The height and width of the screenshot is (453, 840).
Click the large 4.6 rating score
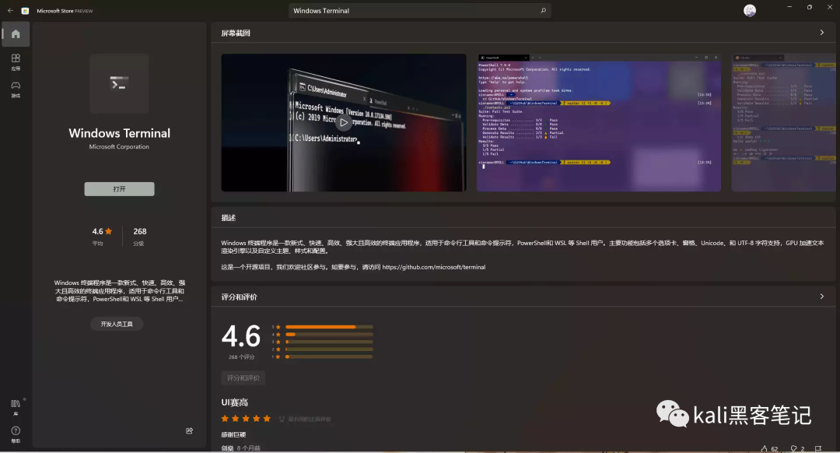[x=241, y=336]
